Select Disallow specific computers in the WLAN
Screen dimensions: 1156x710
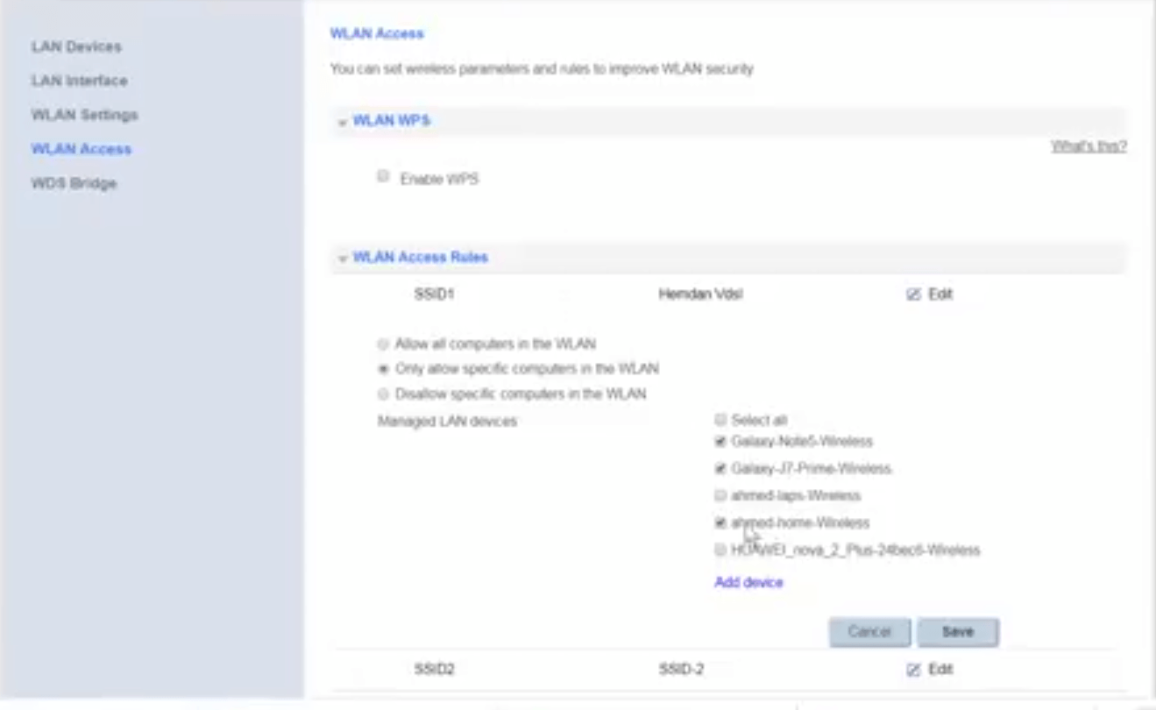pos(383,394)
